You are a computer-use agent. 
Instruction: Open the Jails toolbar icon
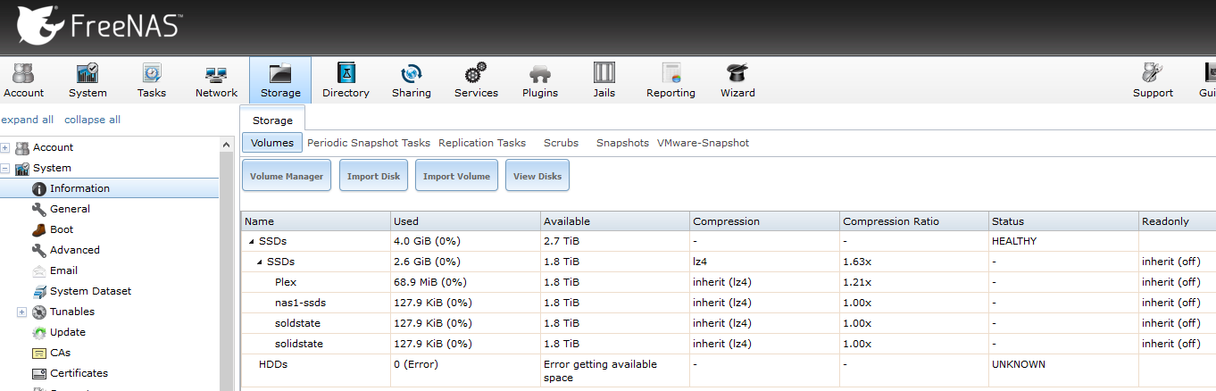pos(604,80)
